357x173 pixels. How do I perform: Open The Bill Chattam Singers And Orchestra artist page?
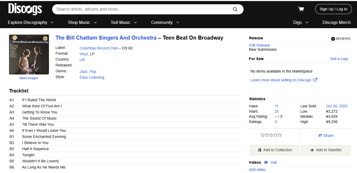[106, 38]
